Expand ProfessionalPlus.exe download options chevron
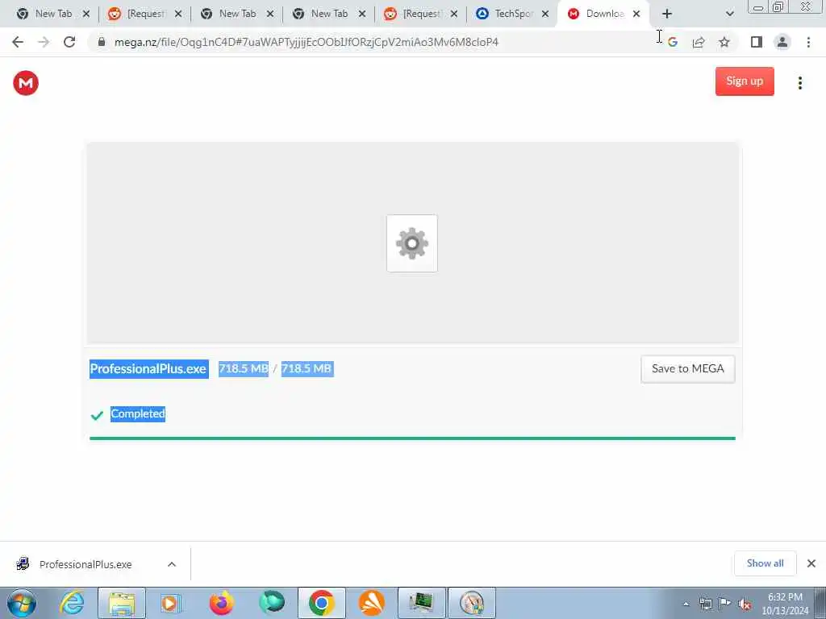The height and width of the screenshot is (619, 826). pyautogui.click(x=172, y=564)
